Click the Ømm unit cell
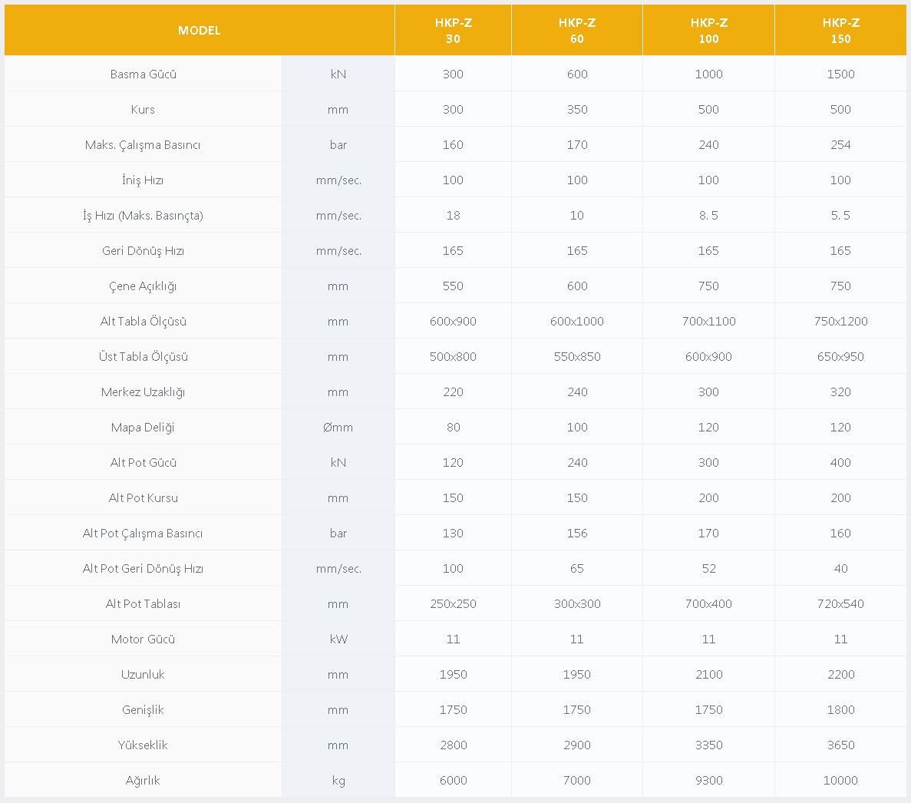The image size is (911, 803). pos(338,427)
